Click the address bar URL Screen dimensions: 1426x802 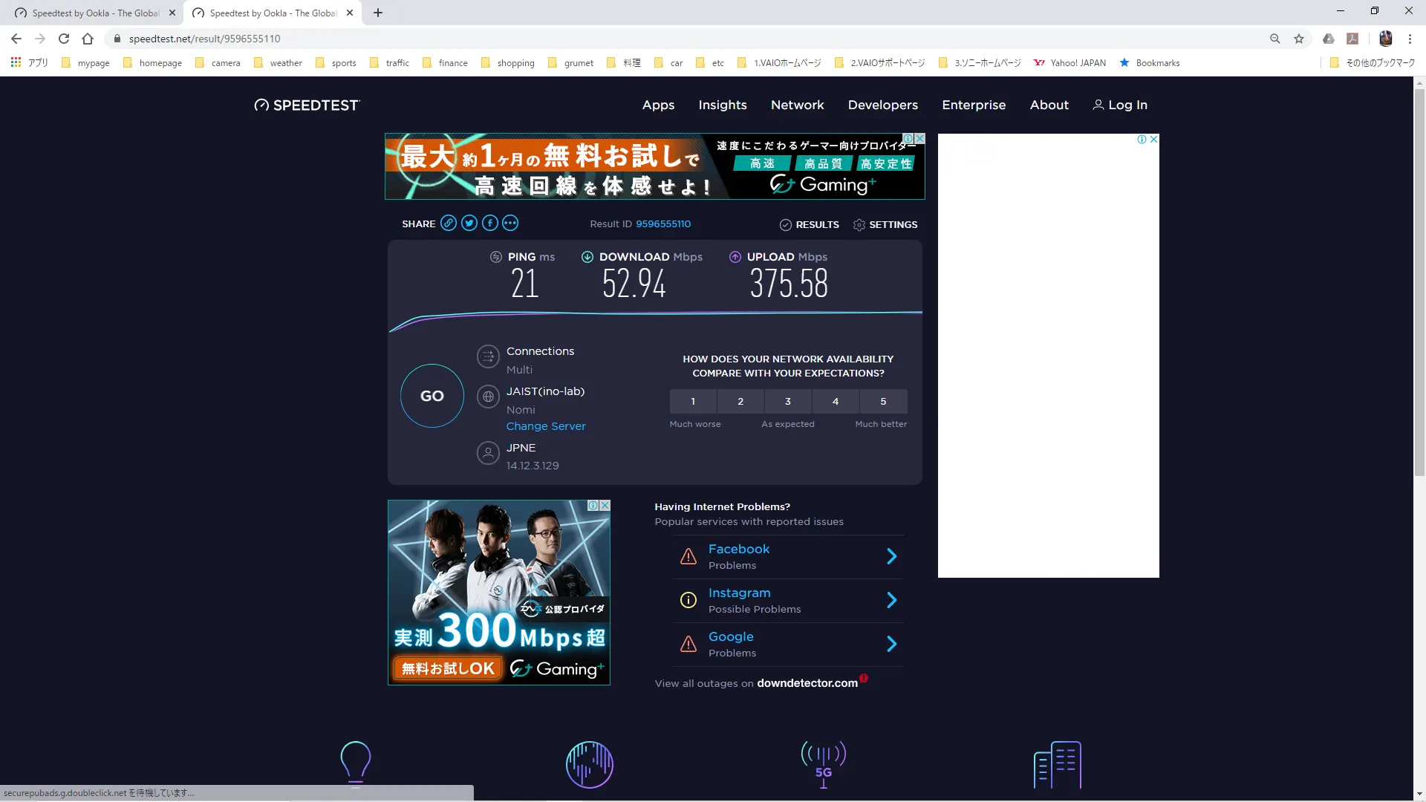pyautogui.click(x=205, y=39)
